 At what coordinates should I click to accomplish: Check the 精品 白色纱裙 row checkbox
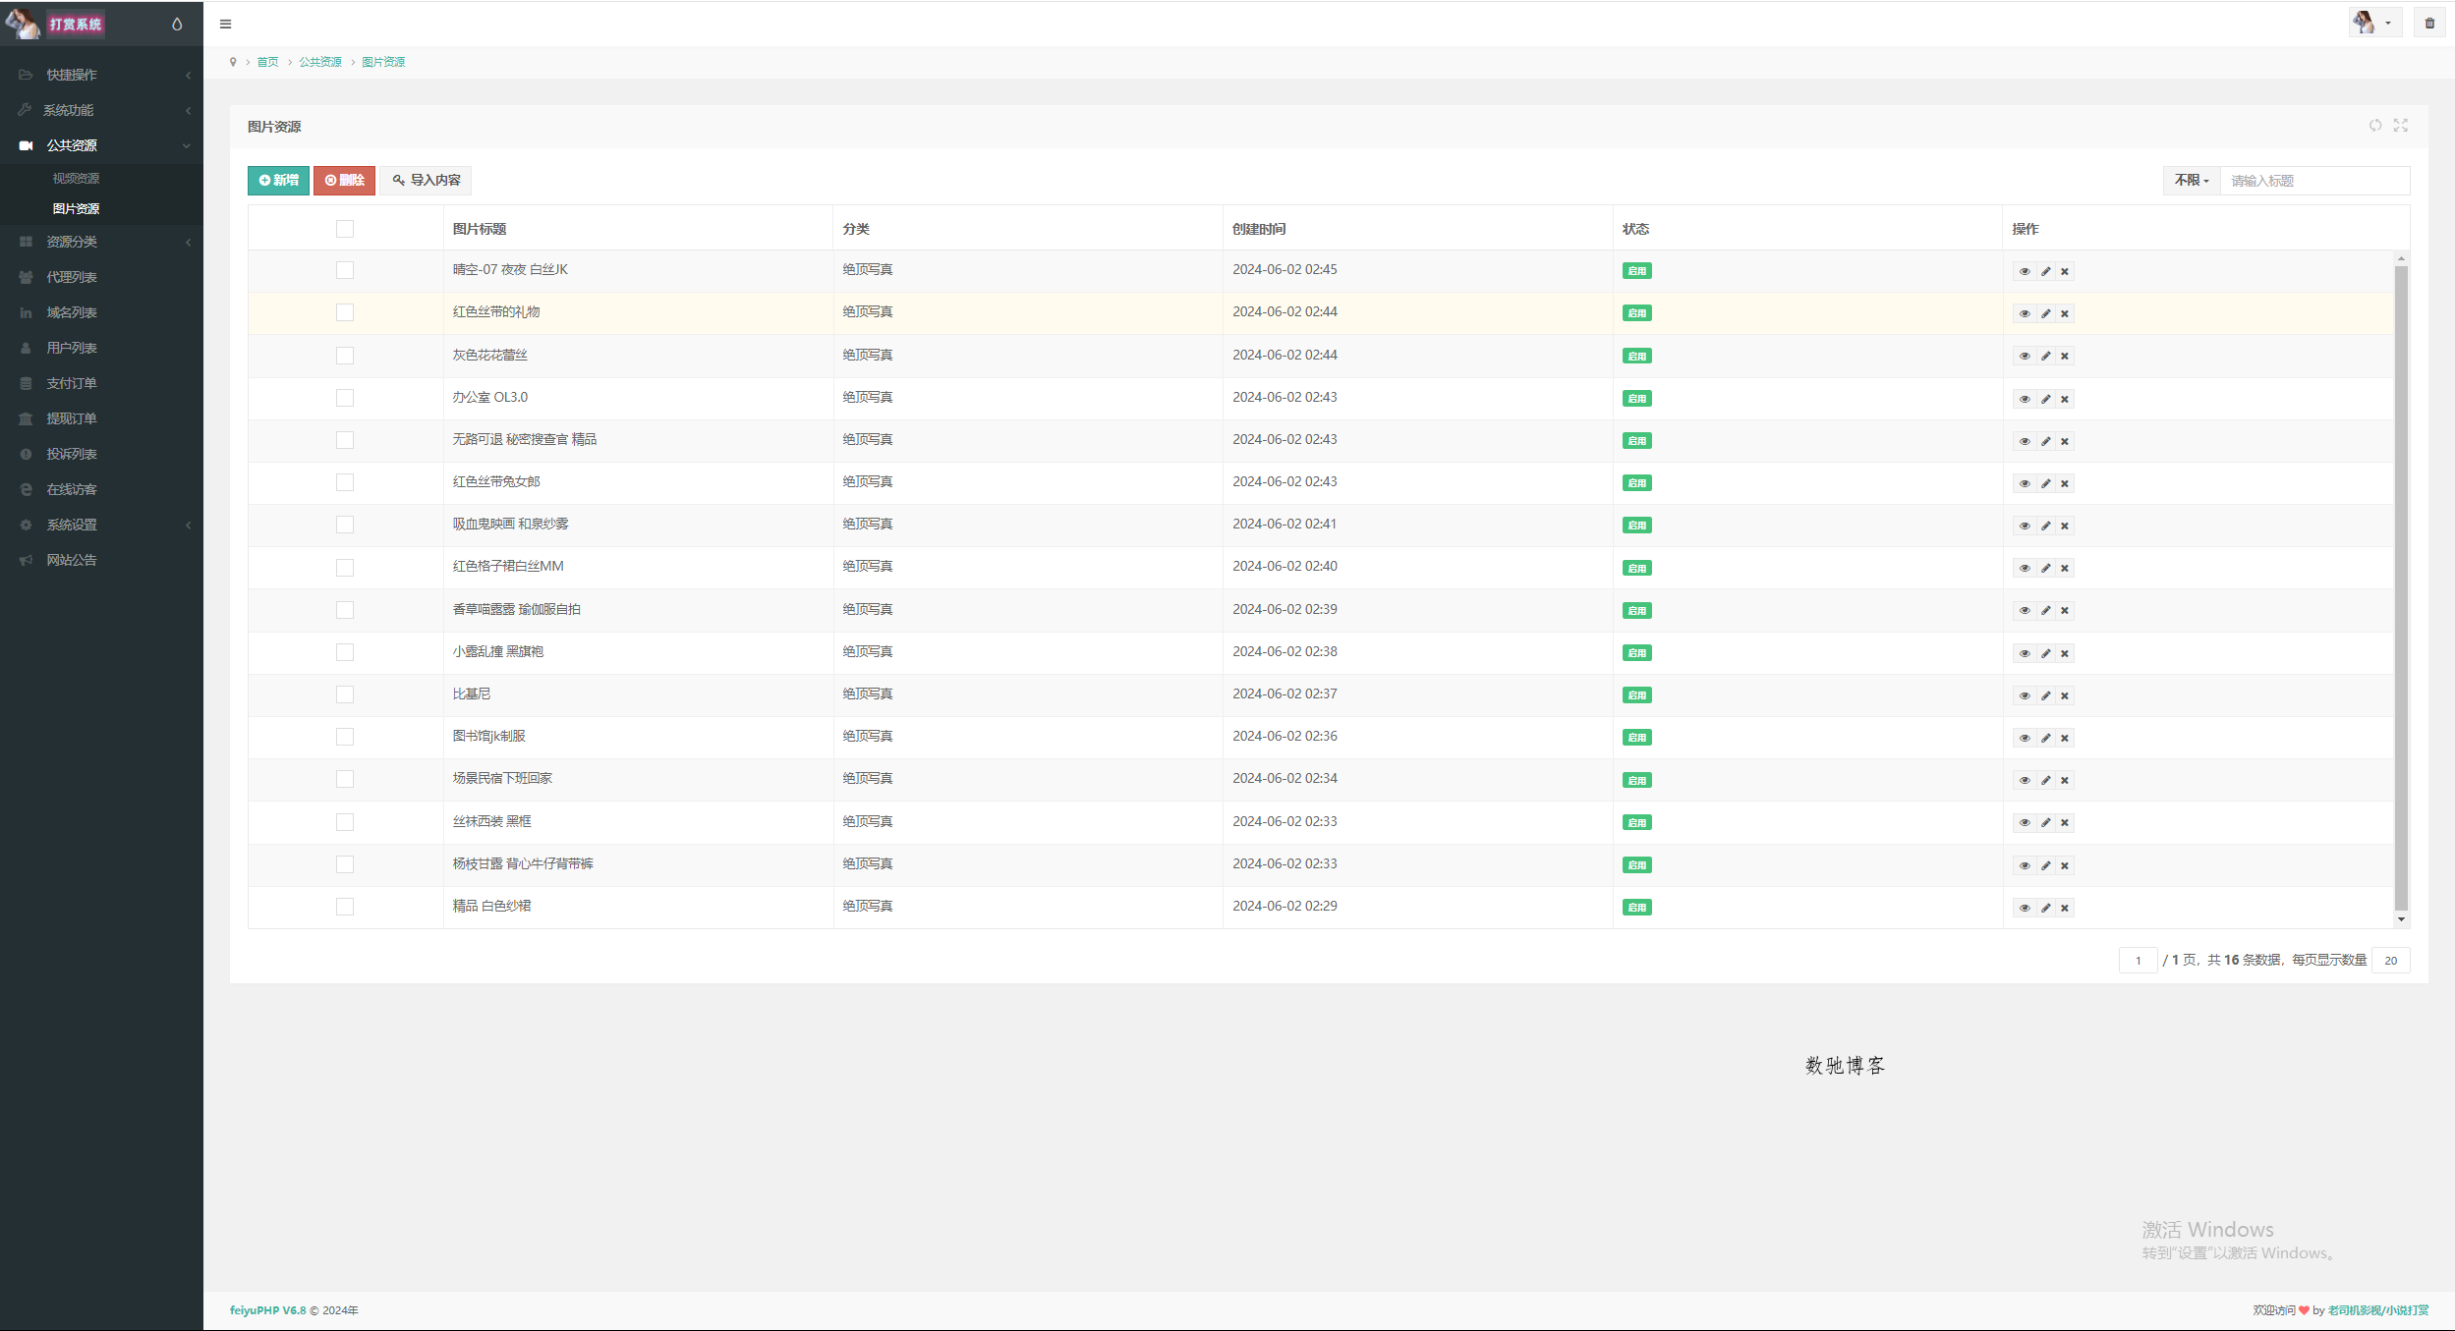pyautogui.click(x=345, y=907)
